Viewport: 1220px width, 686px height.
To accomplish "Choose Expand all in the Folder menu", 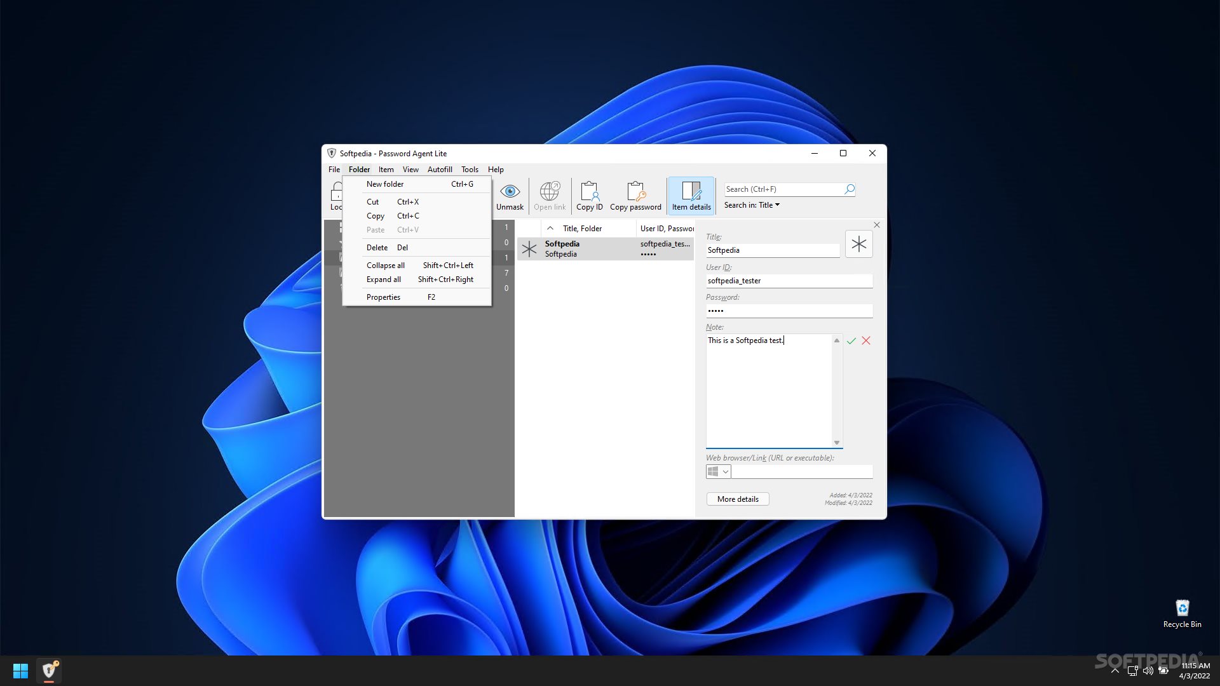I will click(x=417, y=279).
